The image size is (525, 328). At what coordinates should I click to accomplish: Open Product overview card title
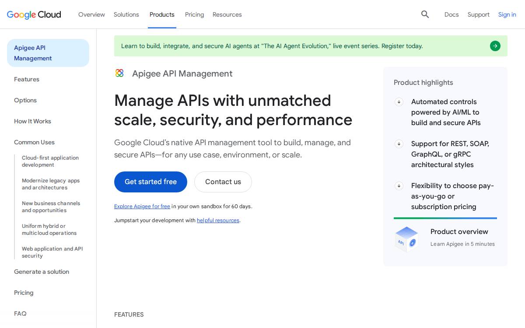459,232
